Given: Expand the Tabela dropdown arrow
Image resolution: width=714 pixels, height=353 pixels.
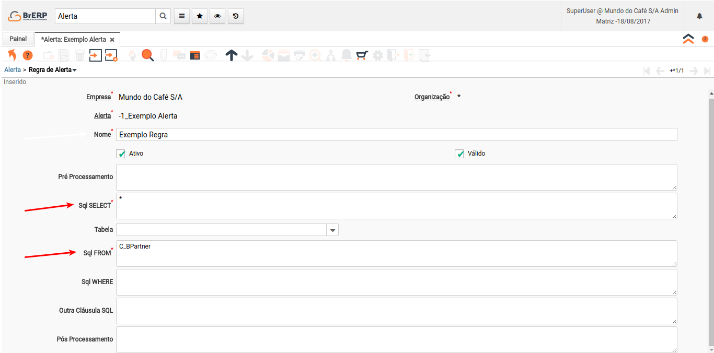Looking at the screenshot, I should coord(332,230).
